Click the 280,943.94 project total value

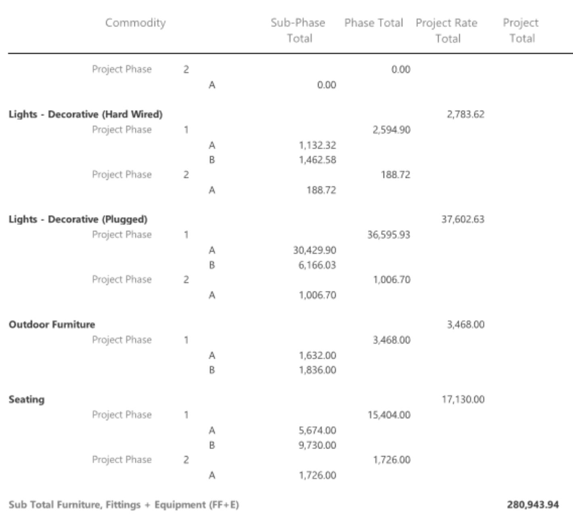(x=533, y=505)
